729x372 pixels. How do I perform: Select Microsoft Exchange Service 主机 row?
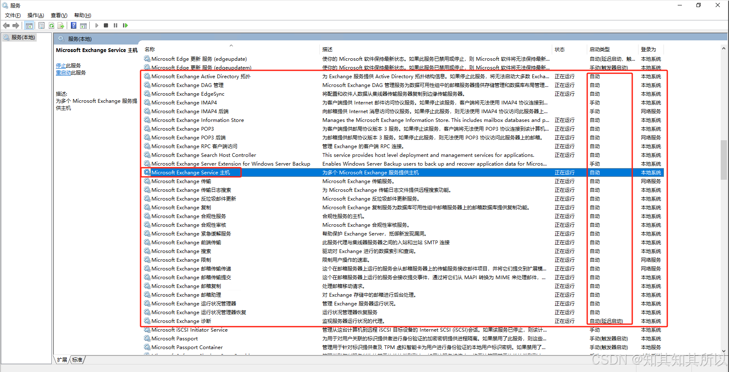click(403, 172)
